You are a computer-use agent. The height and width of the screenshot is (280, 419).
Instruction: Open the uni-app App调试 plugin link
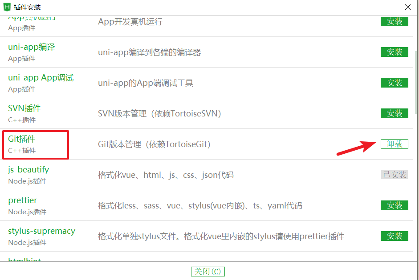[41, 78]
